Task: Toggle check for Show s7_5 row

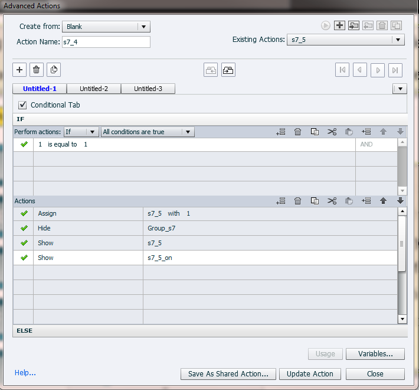Action: 24,243
